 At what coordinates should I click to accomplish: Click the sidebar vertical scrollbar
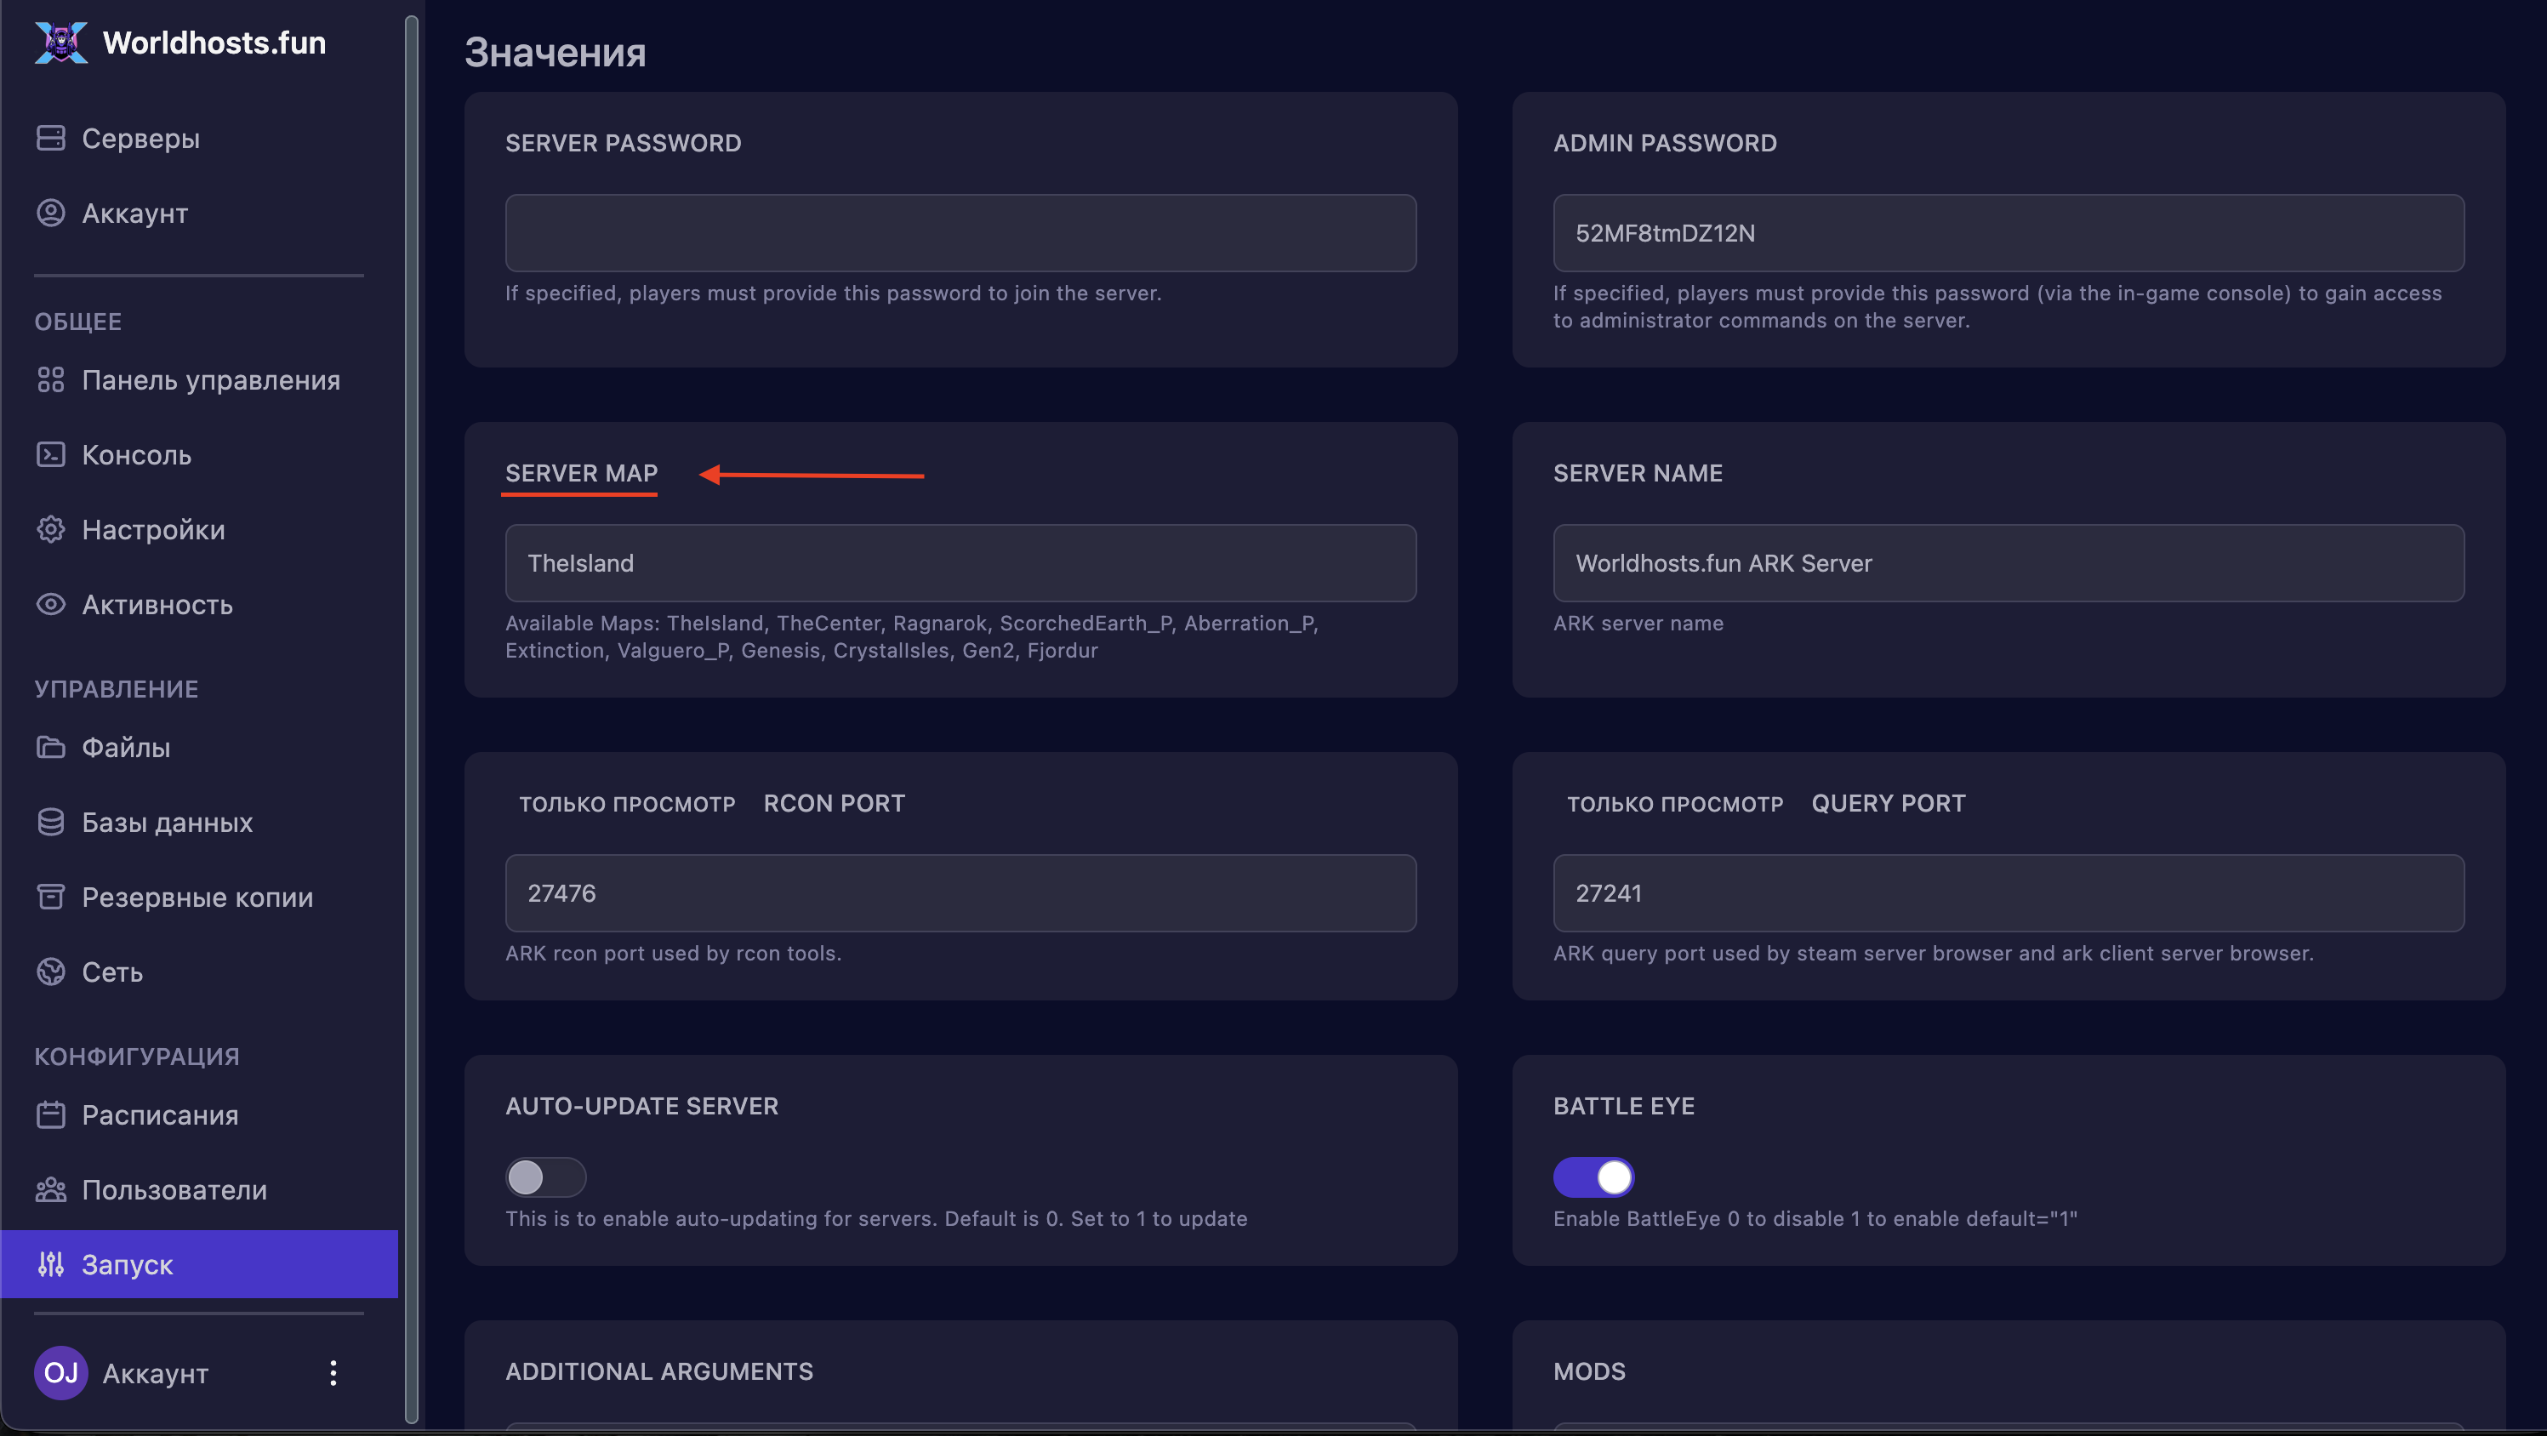point(412,718)
